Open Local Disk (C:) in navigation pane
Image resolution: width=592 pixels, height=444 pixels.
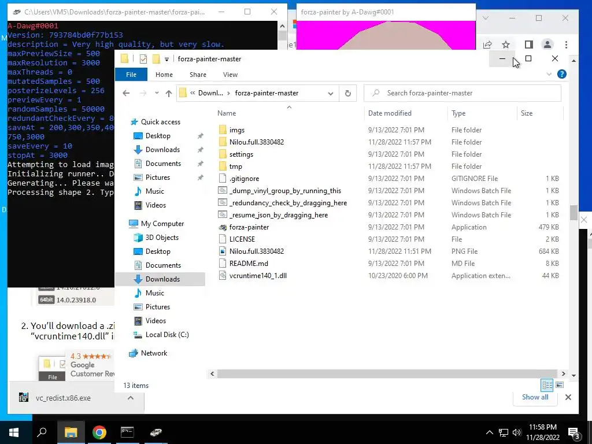pyautogui.click(x=167, y=335)
